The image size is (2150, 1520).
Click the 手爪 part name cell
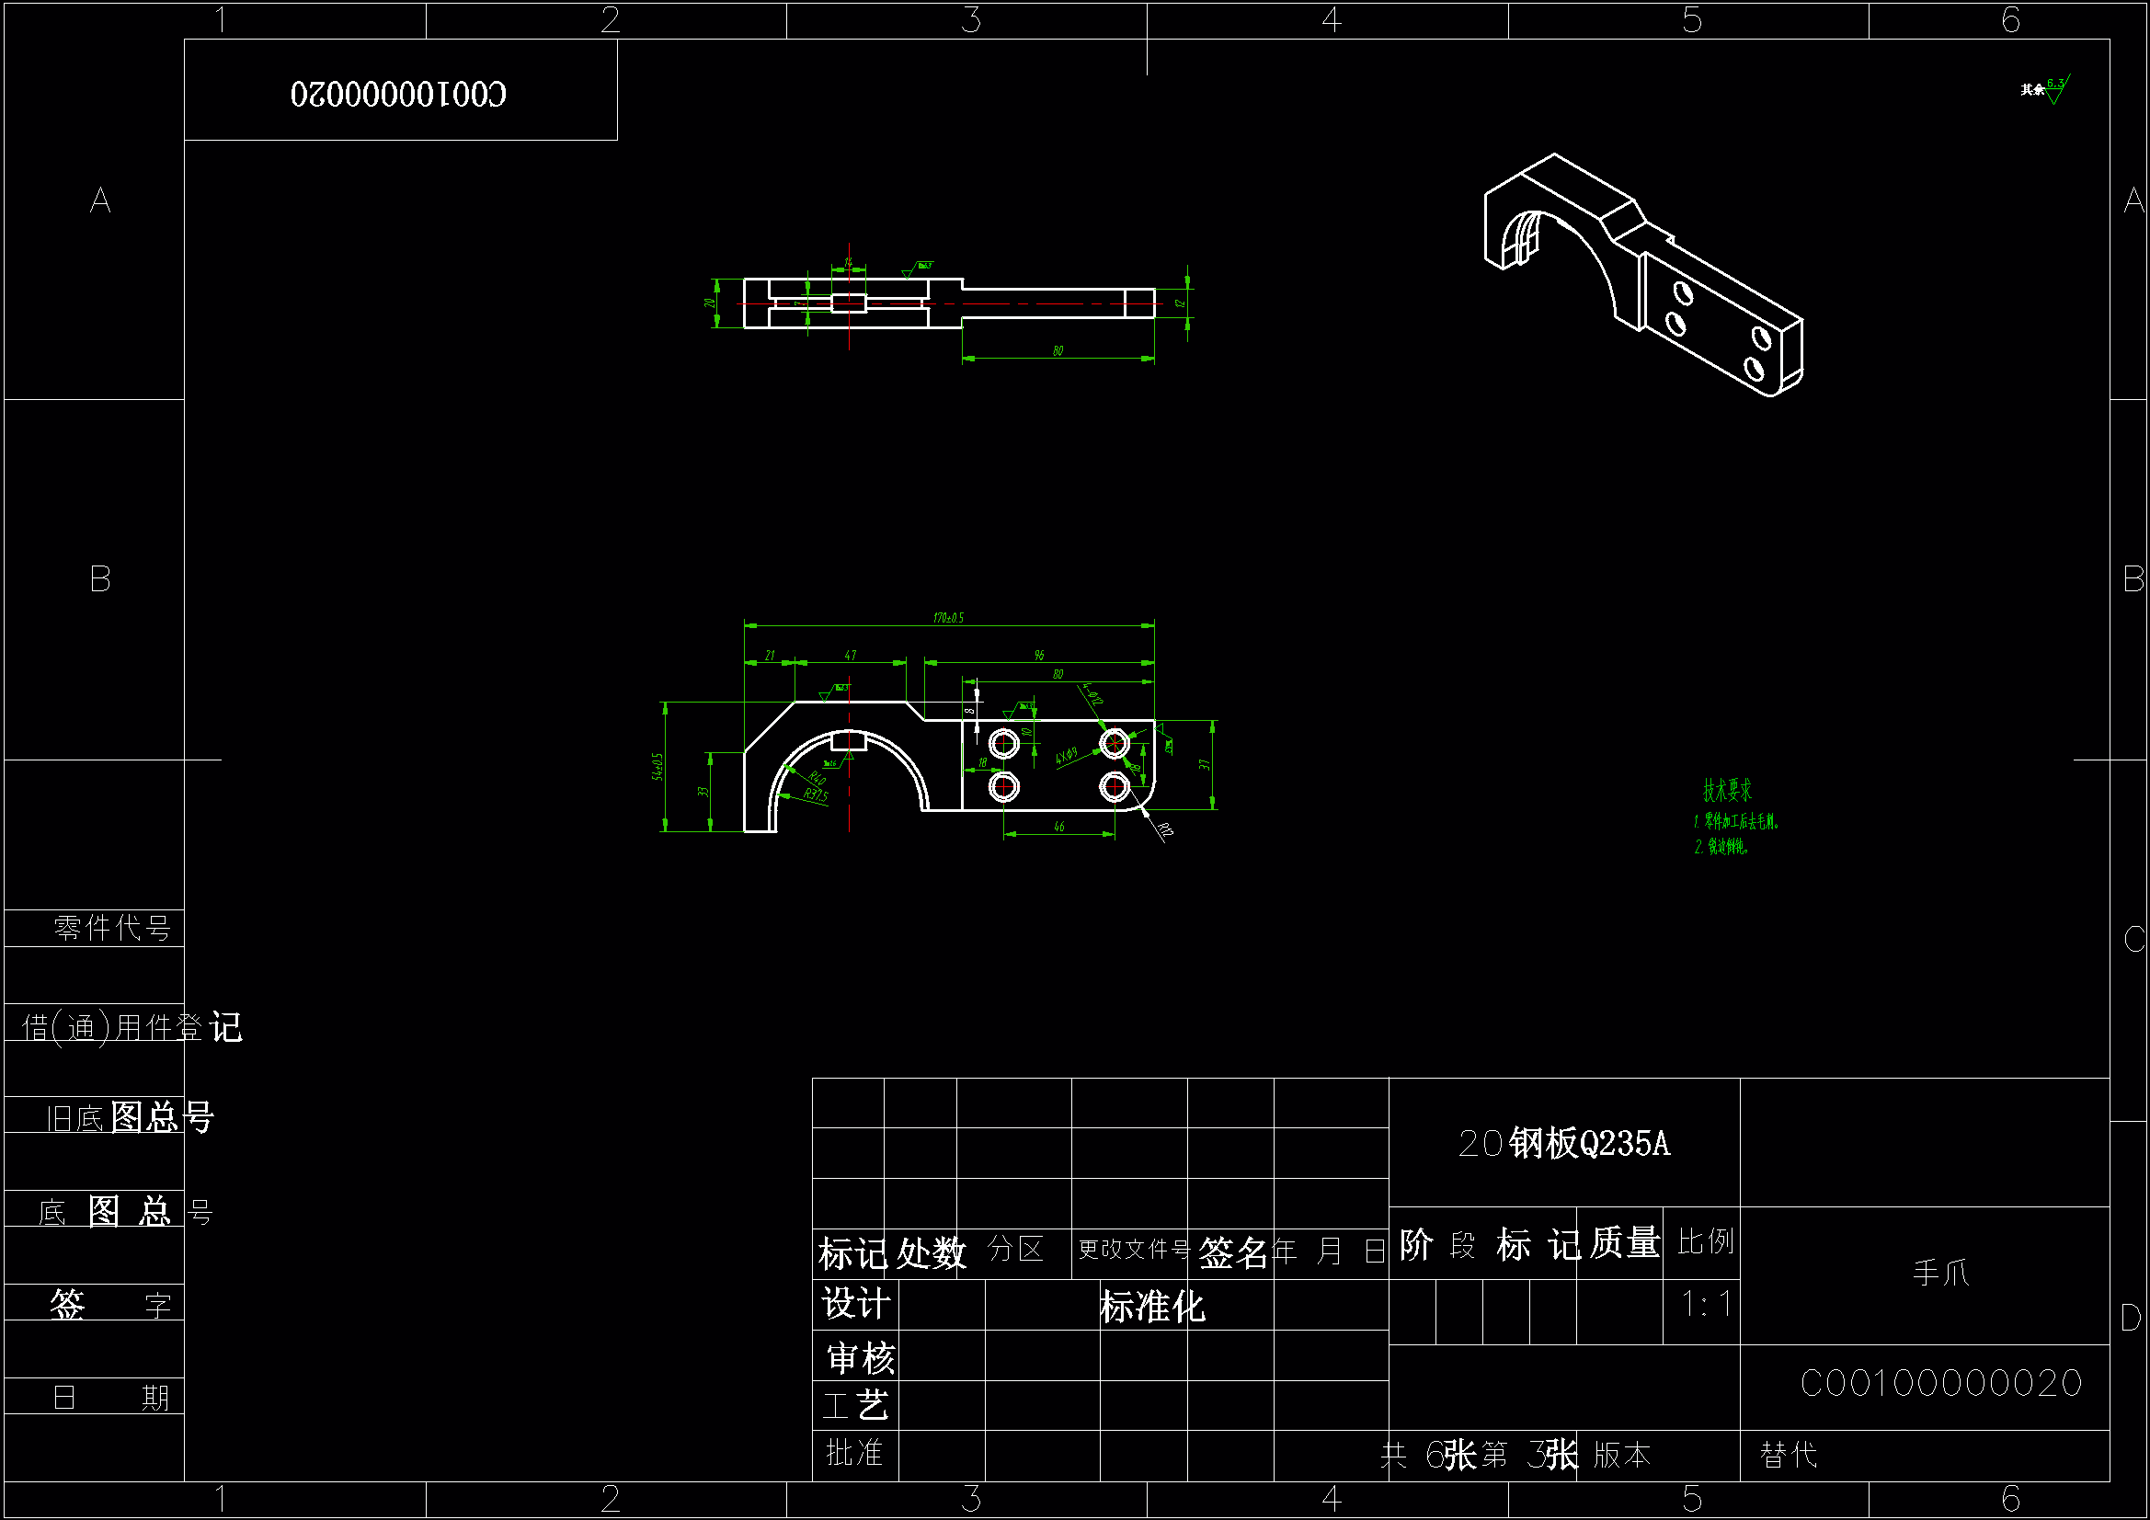pyautogui.click(x=1940, y=1274)
